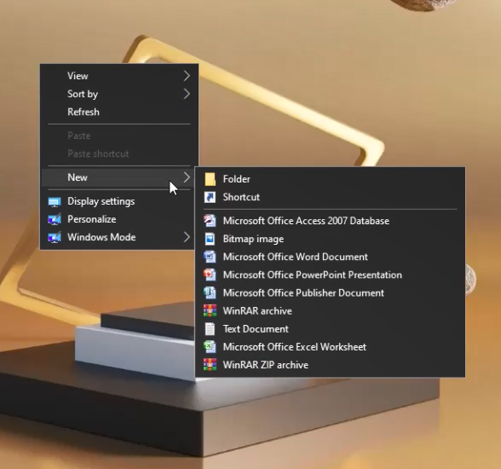Click the Shortcut arrow icon

pyautogui.click(x=210, y=197)
